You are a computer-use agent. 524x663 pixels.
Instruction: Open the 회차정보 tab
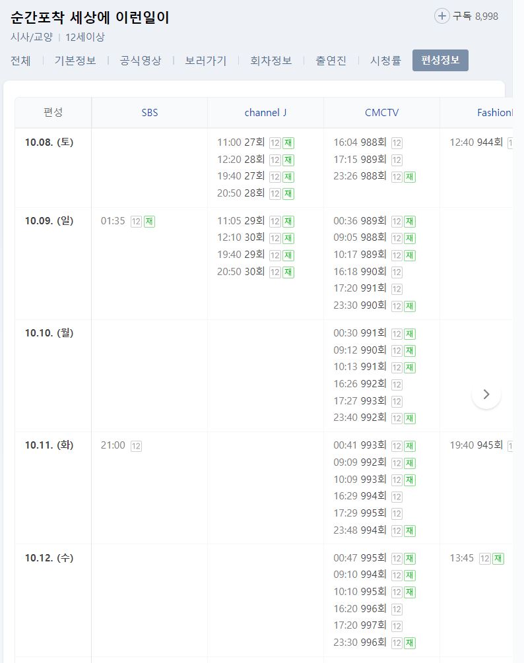[x=271, y=61]
